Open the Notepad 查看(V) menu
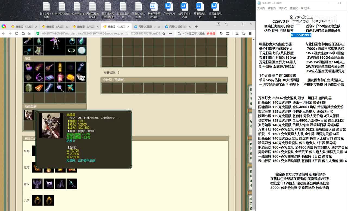Image resolution: width=348 pixels, height=211 pixels. (294, 8)
